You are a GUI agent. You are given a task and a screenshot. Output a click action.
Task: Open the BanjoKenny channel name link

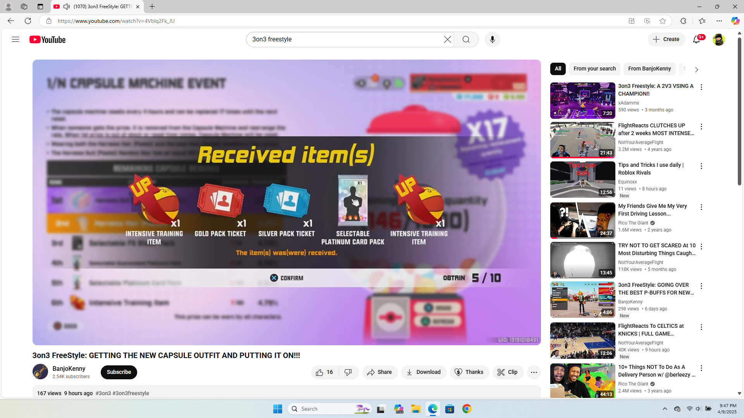point(69,369)
